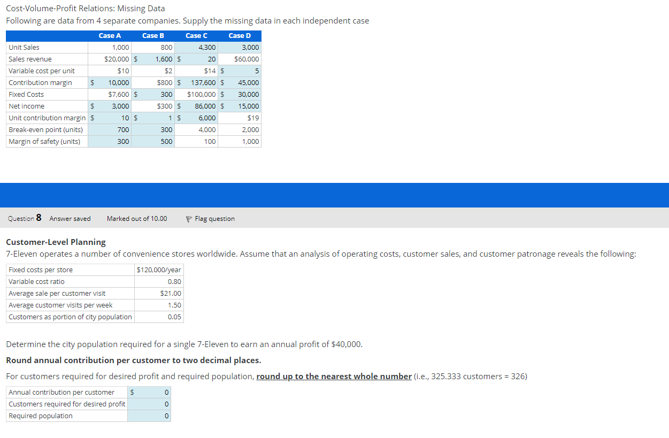Click the Case D column header
This screenshot has width=669, height=438.
(x=240, y=36)
